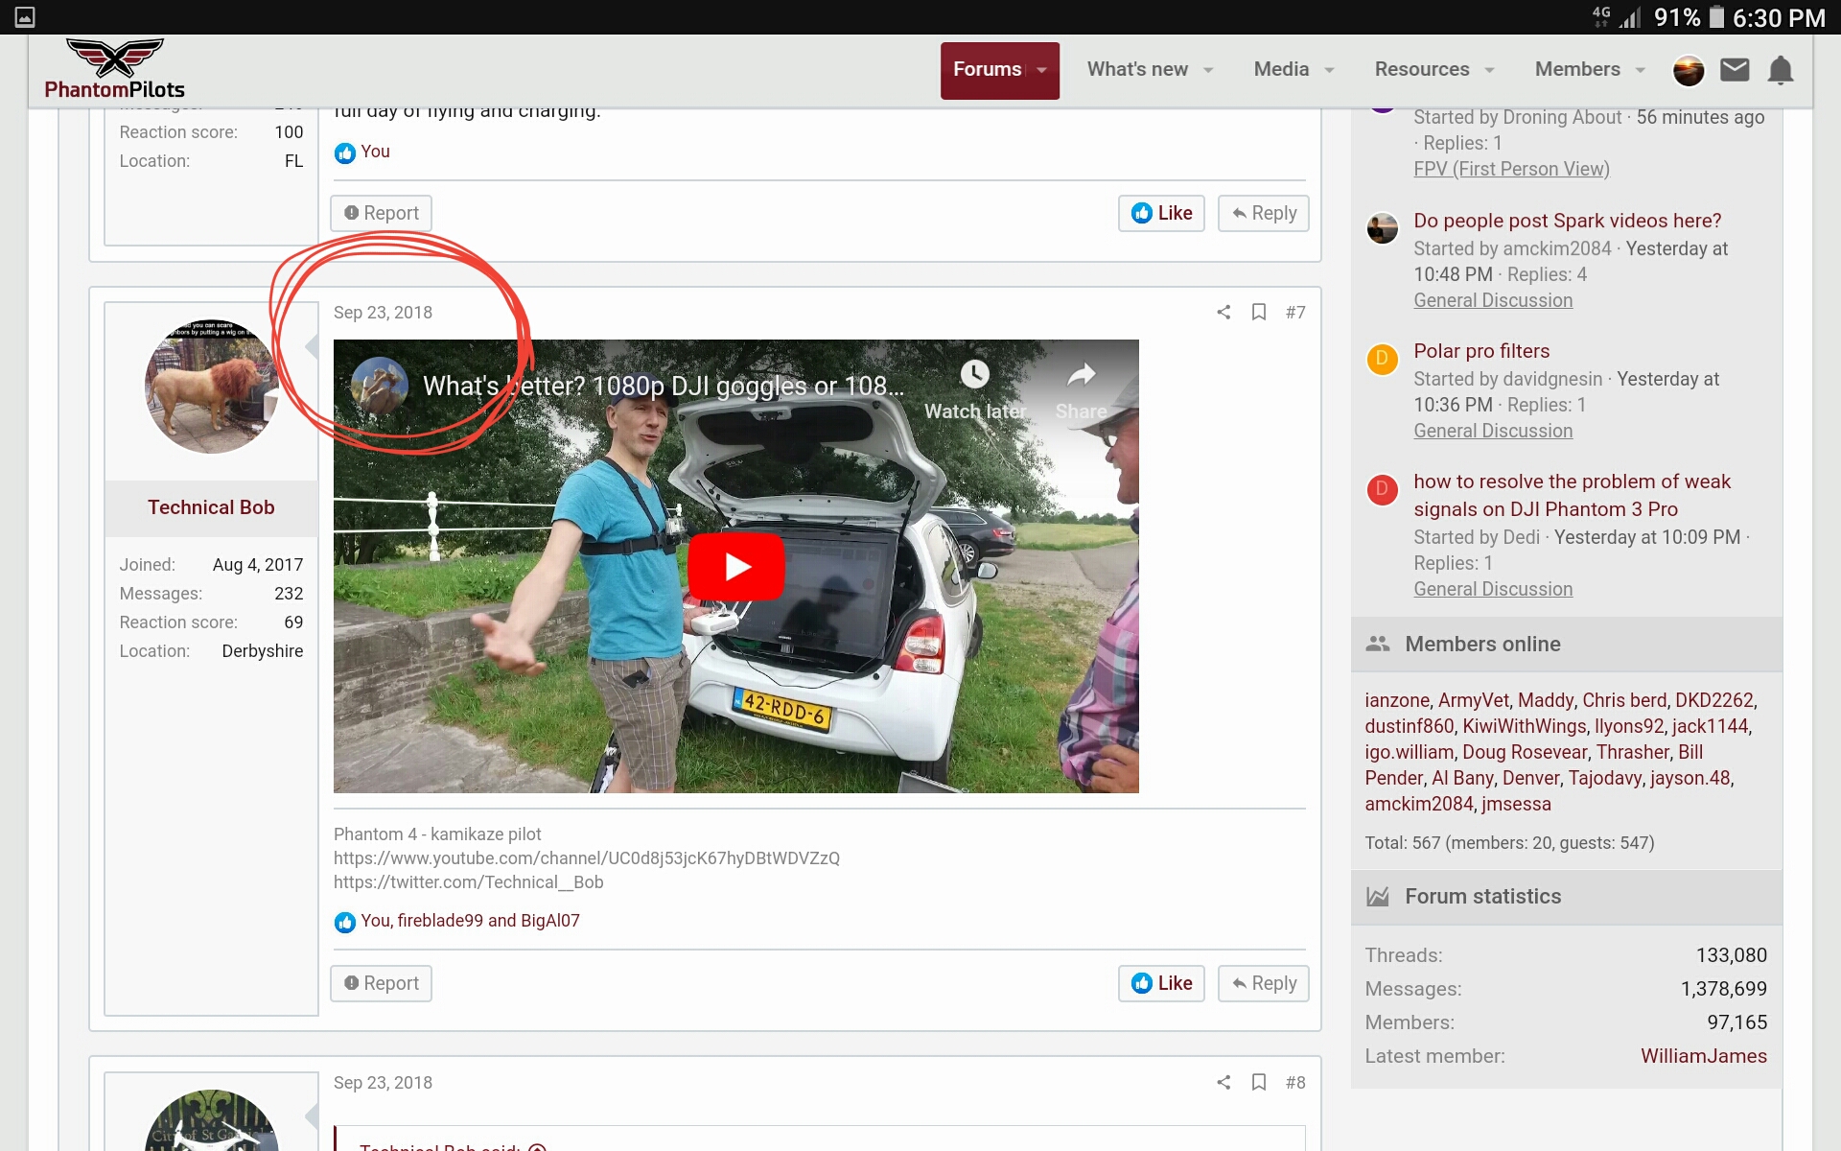The width and height of the screenshot is (1841, 1151).
Task: Open Technical Bob's lion avatar
Action: coord(211,387)
